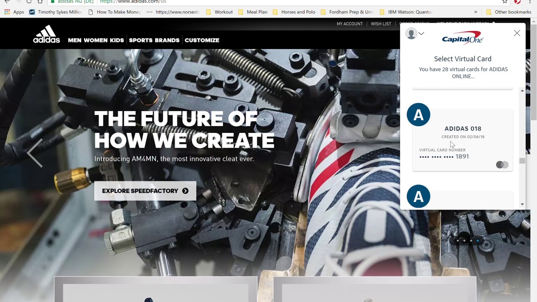Open the norsestore URL bookmark
This screenshot has width=537, height=302.
[x=173, y=12]
